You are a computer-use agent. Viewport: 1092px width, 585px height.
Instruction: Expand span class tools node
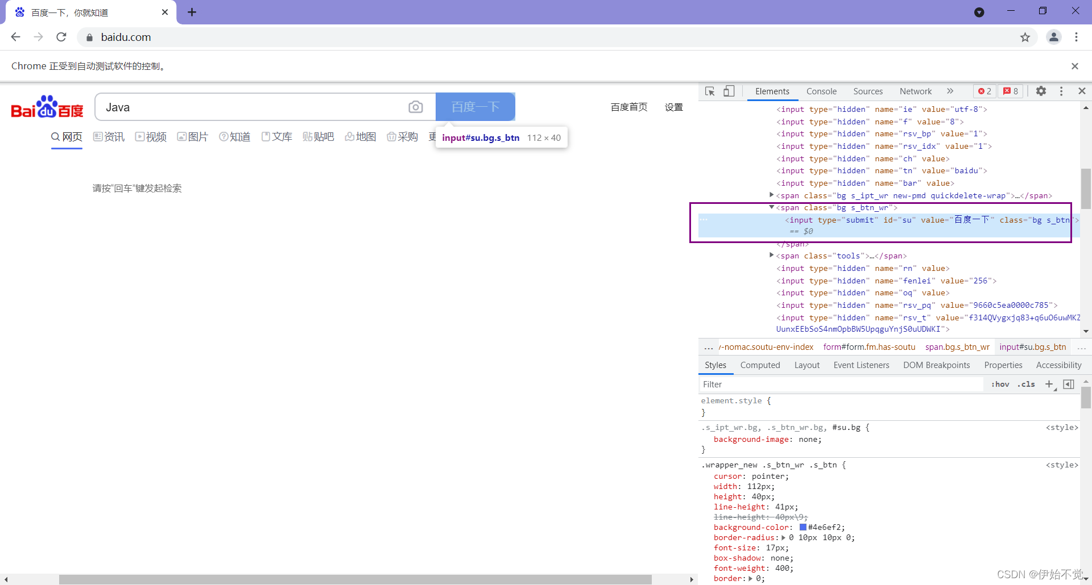coord(771,256)
